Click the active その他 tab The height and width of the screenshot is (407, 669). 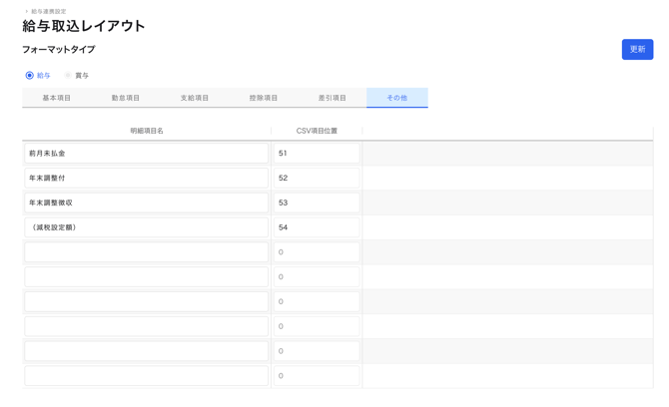(x=396, y=98)
